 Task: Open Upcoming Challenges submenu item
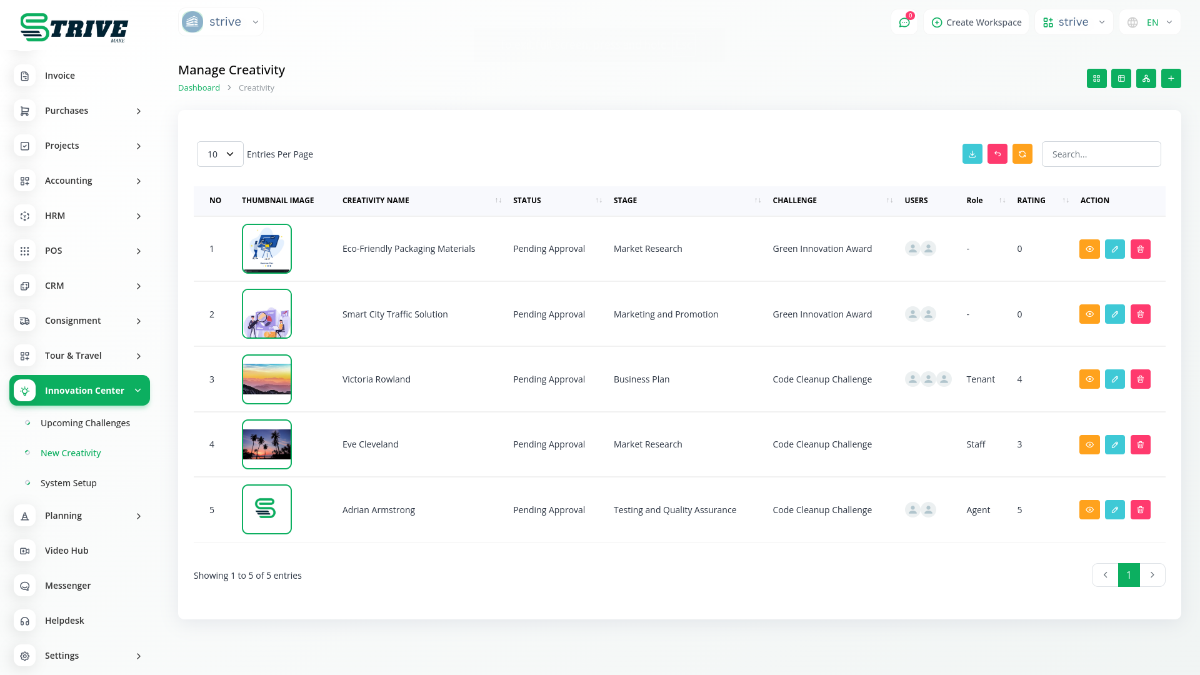tap(85, 423)
